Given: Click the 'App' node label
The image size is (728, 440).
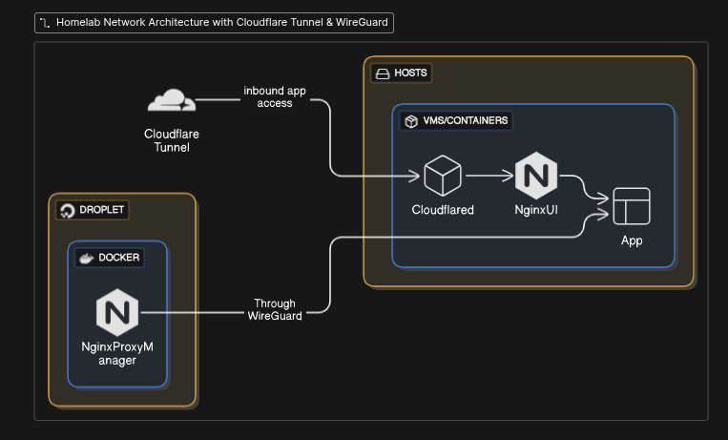Looking at the screenshot, I should [x=632, y=241].
